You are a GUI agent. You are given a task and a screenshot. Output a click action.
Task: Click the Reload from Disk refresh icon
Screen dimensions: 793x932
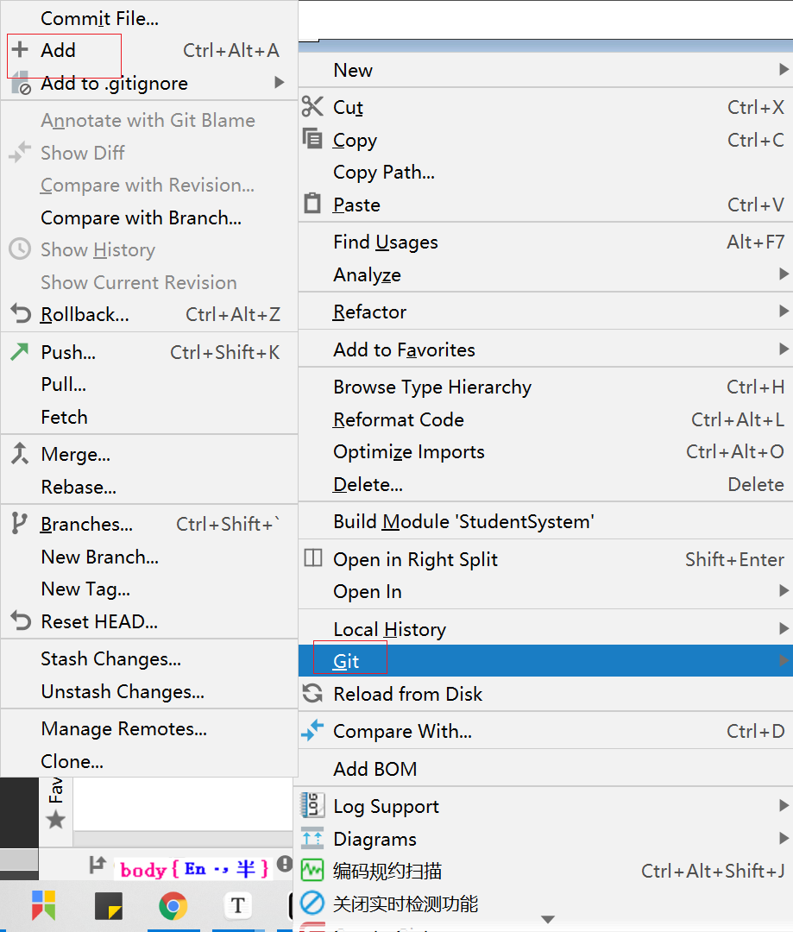coord(312,694)
